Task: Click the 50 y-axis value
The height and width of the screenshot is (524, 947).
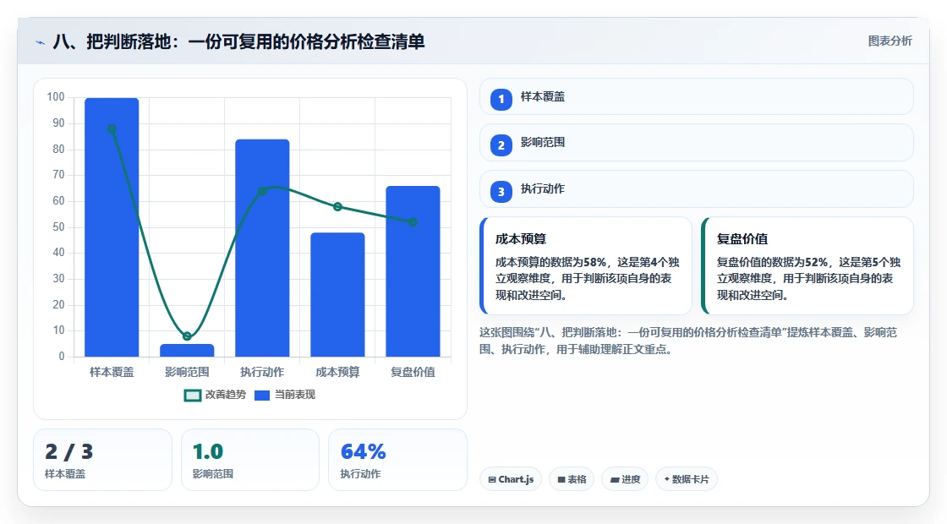Action: point(58,227)
